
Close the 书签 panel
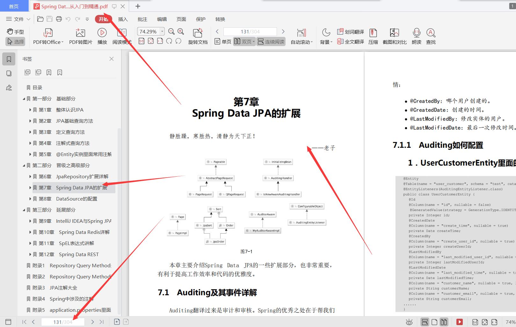tap(112, 59)
